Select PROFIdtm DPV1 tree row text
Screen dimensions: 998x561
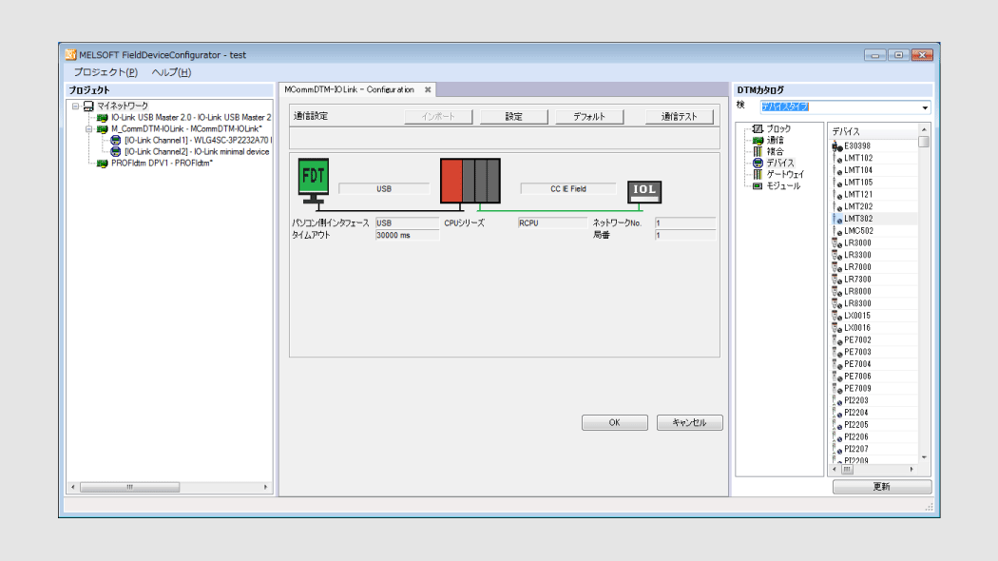point(162,164)
